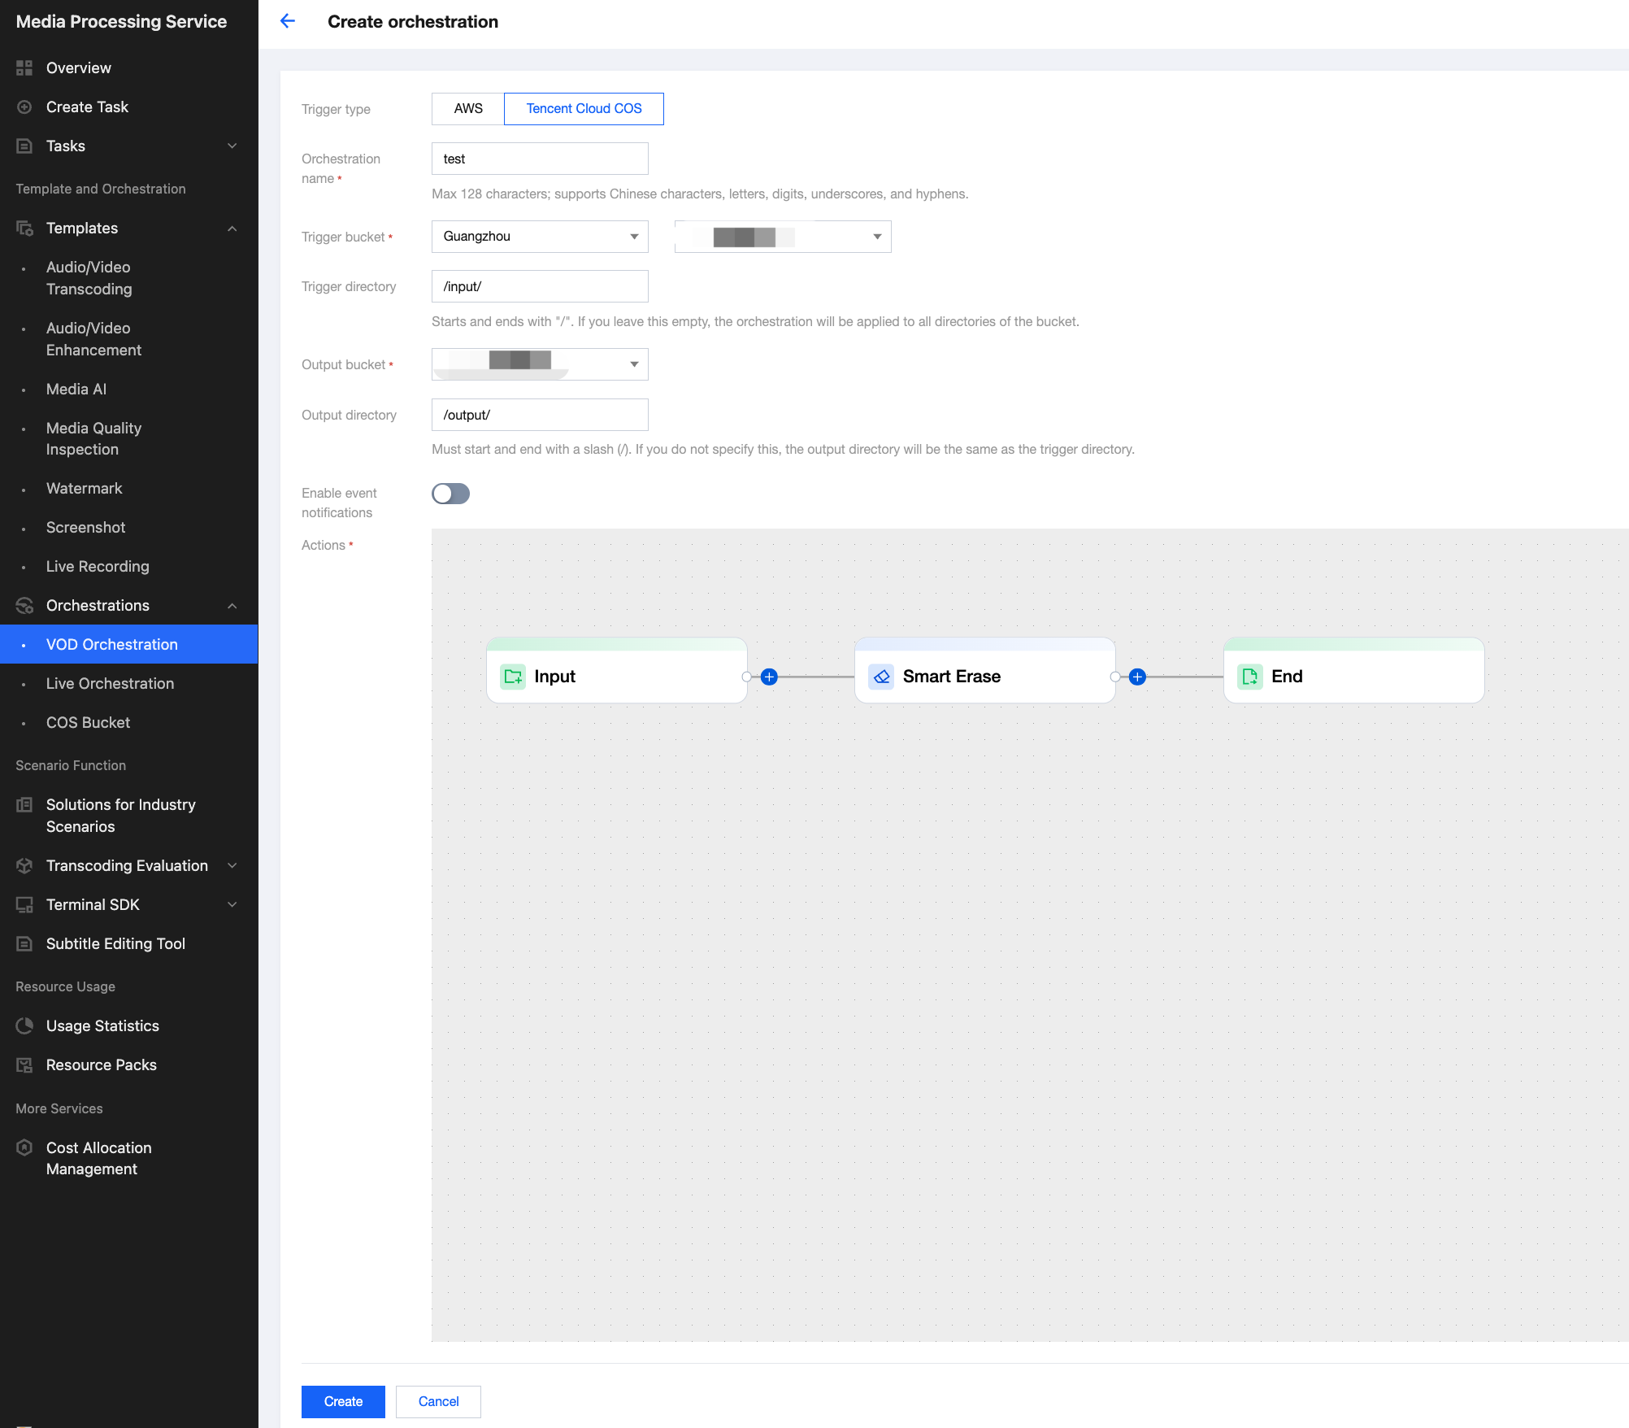Click the Usage Statistics pie icon
This screenshot has height=1428, width=1629.
pyautogui.click(x=24, y=1025)
